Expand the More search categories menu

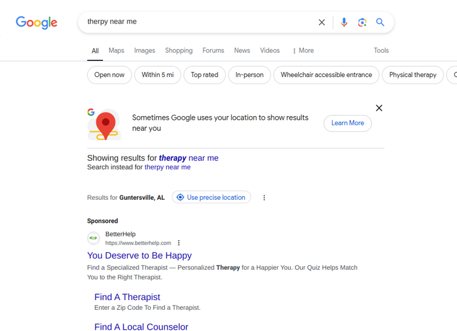[x=303, y=50]
